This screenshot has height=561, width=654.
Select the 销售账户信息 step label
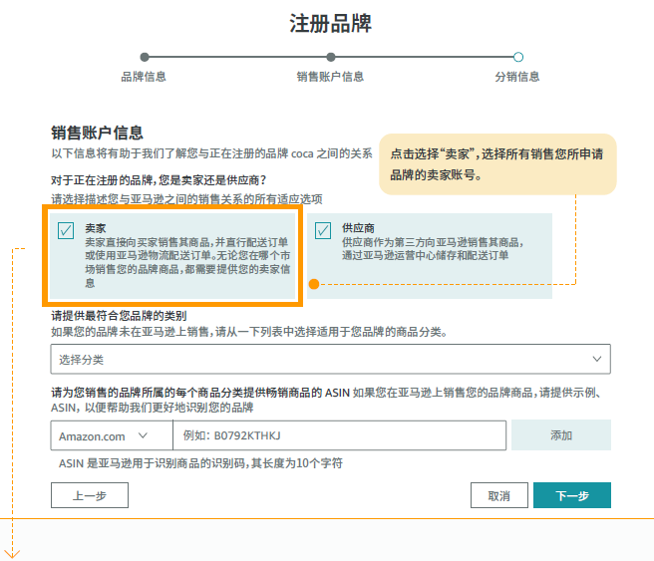coord(330,77)
